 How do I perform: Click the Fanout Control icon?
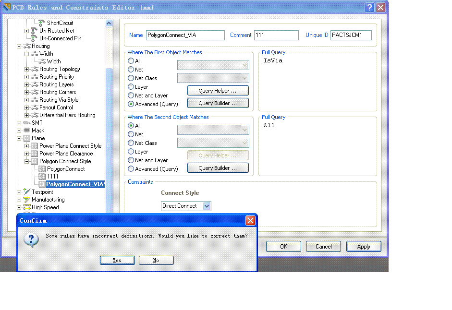tap(35, 107)
